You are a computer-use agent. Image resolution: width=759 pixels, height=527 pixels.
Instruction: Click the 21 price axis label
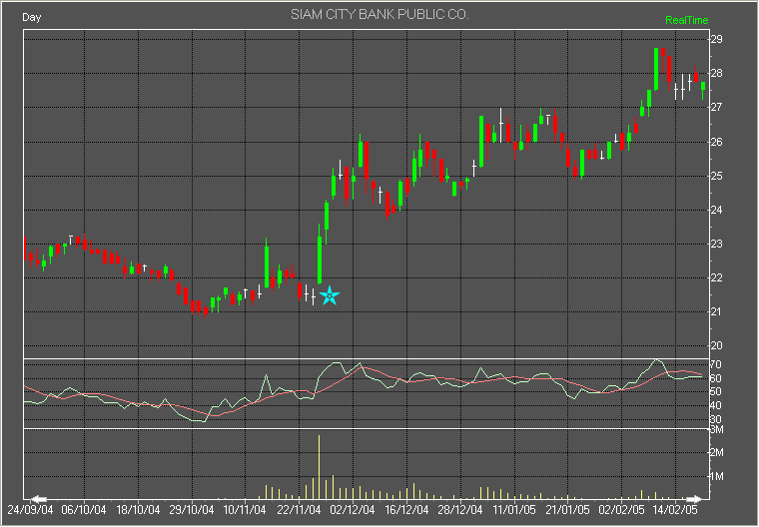click(716, 311)
